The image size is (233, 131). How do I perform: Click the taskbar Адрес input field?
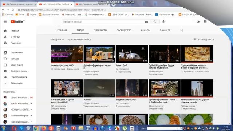pyautogui.click(x=162, y=128)
